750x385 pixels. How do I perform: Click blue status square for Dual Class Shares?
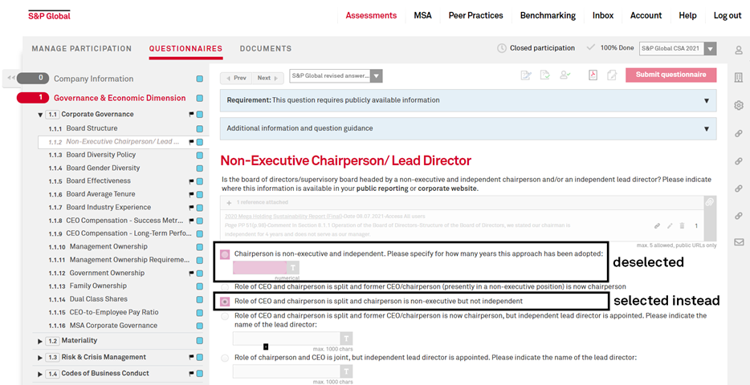coord(199,299)
